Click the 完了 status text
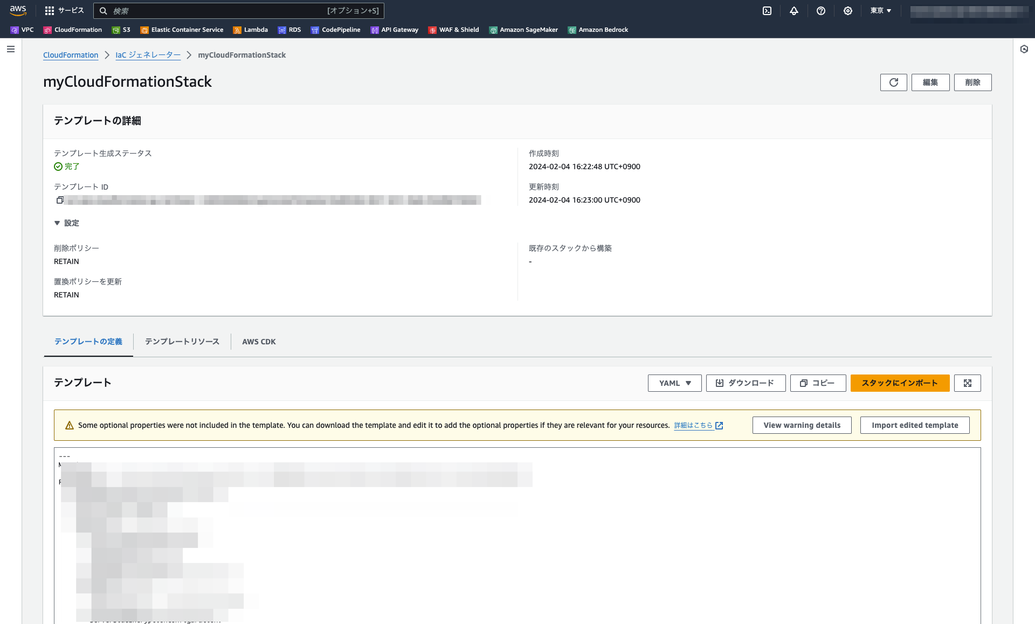Viewport: 1035px width, 624px height. point(72,167)
